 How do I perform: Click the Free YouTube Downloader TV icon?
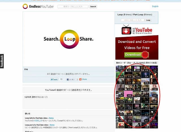tap(126, 30)
